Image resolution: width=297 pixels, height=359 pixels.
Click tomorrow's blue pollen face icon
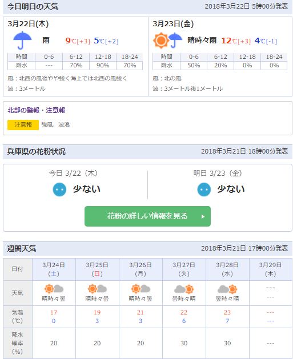pos(204,189)
